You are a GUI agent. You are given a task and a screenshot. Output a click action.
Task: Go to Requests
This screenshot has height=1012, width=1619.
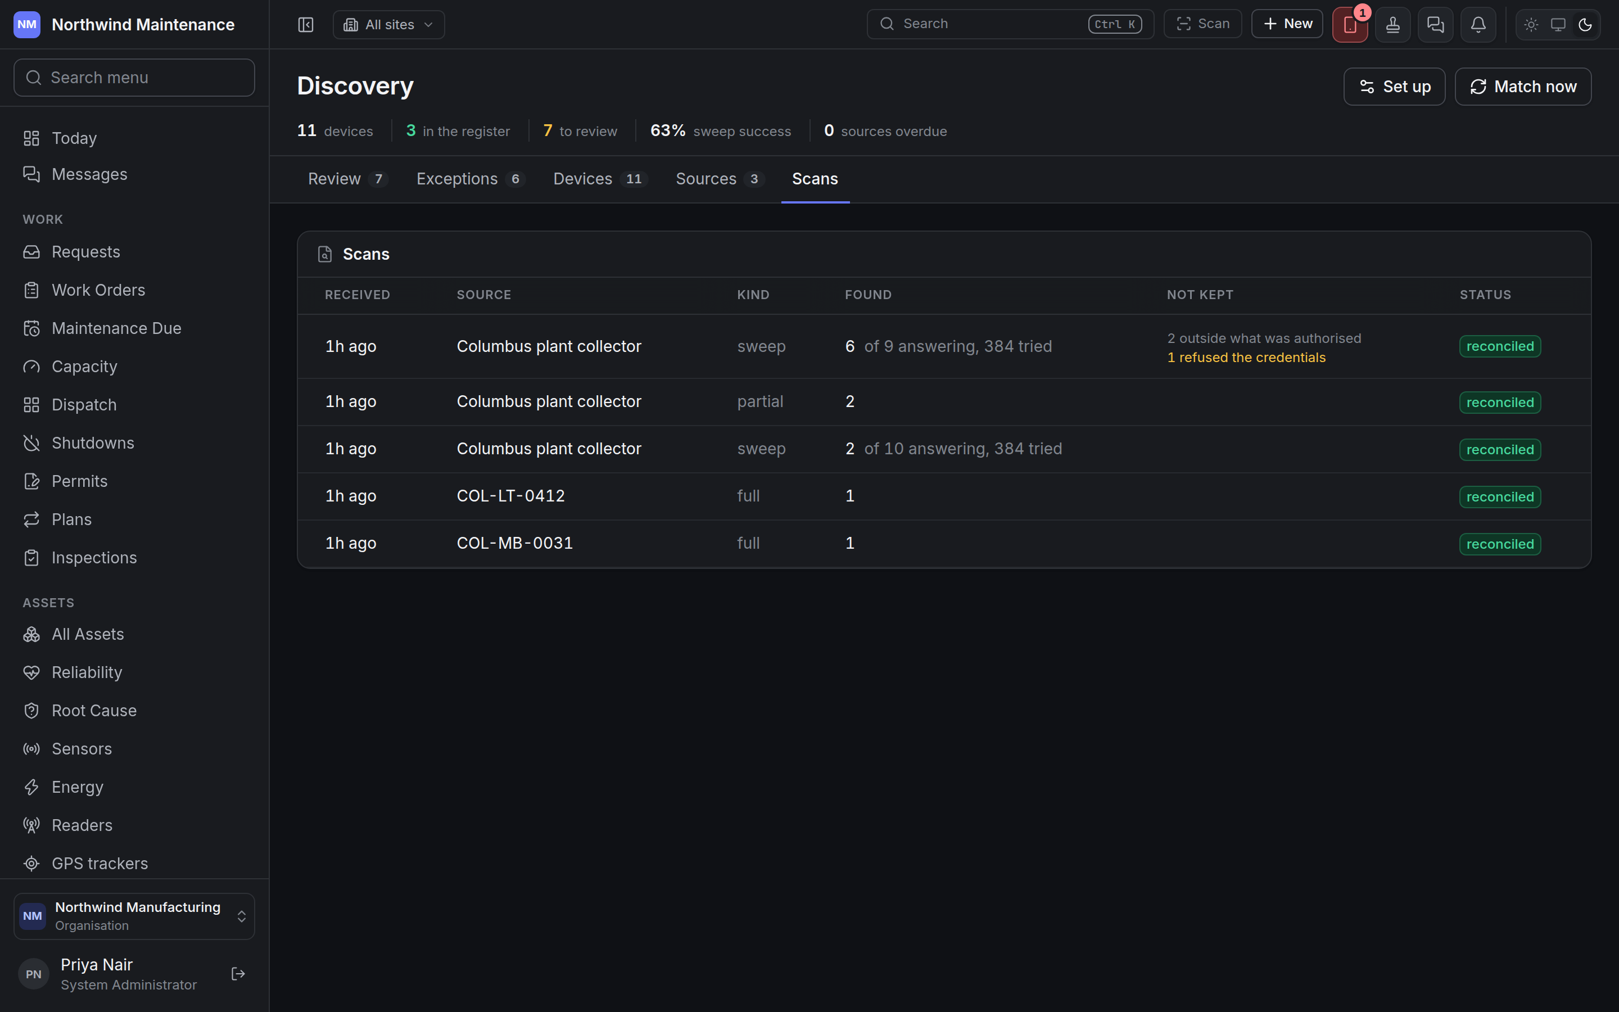134,252
